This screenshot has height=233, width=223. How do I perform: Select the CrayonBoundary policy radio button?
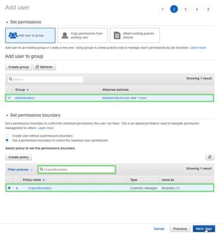click(x=9, y=188)
